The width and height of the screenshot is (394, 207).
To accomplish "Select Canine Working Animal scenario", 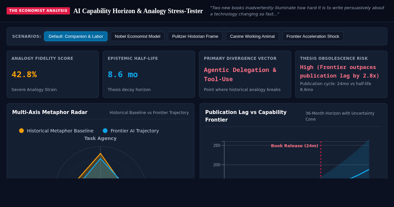I will (252, 36).
